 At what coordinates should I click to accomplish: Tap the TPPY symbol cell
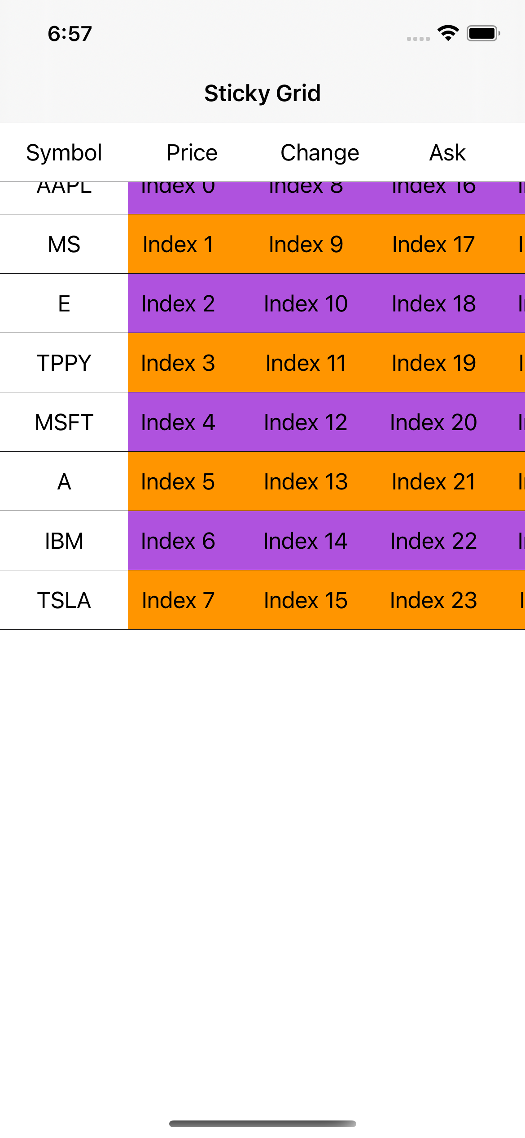point(64,363)
